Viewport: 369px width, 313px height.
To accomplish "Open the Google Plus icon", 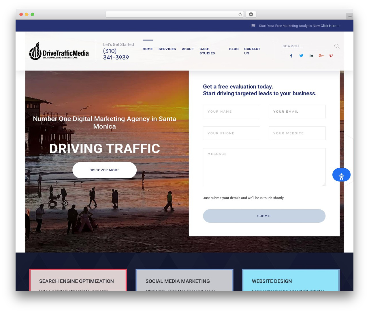I will pos(321,56).
